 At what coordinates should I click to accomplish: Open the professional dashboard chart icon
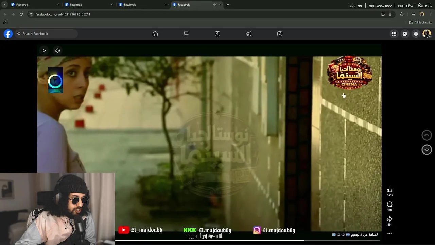coord(217,34)
